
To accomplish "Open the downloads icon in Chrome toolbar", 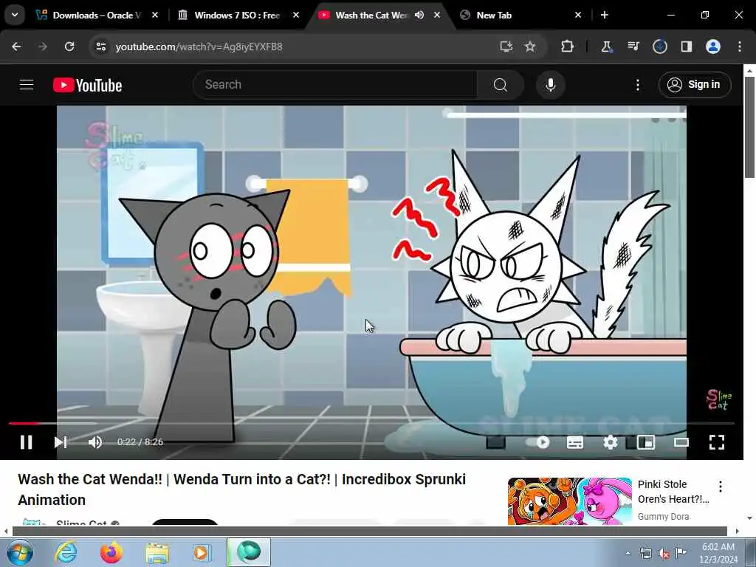I will [659, 47].
